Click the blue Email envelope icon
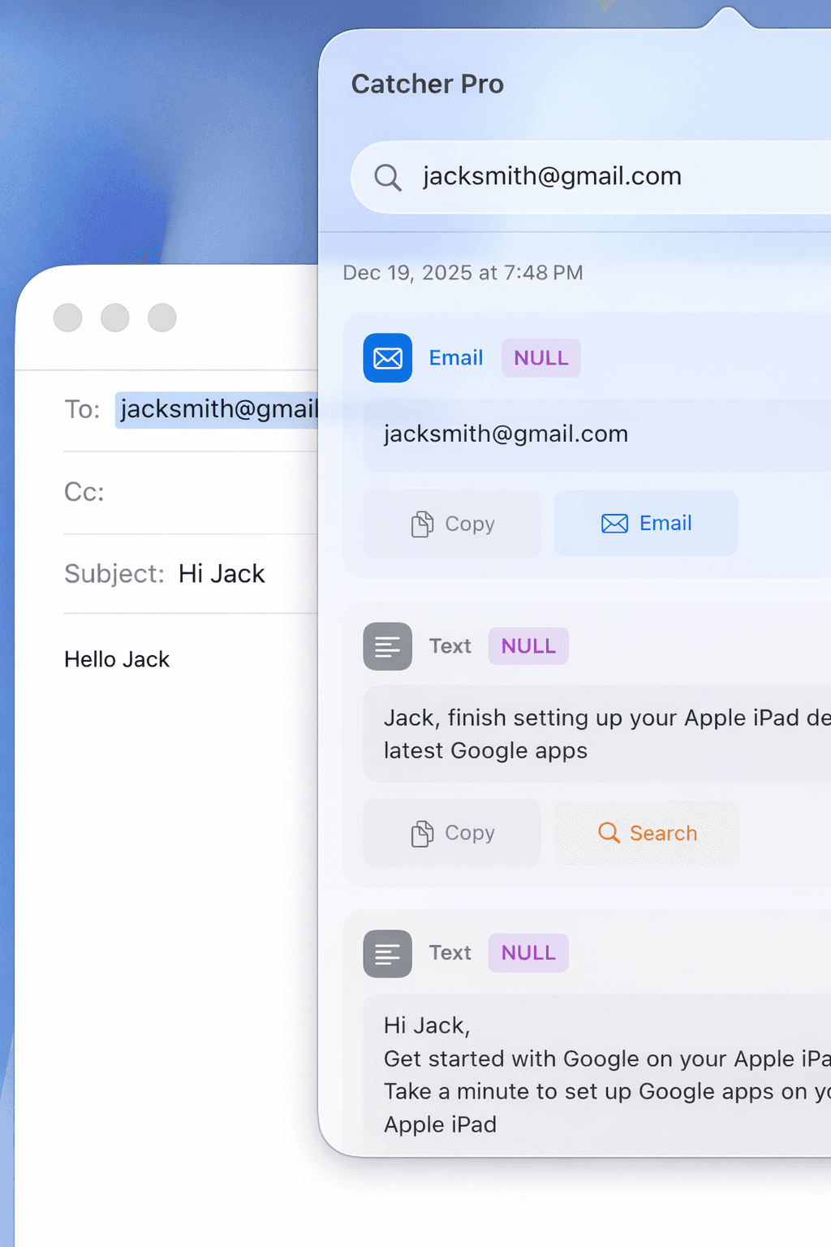 [388, 358]
